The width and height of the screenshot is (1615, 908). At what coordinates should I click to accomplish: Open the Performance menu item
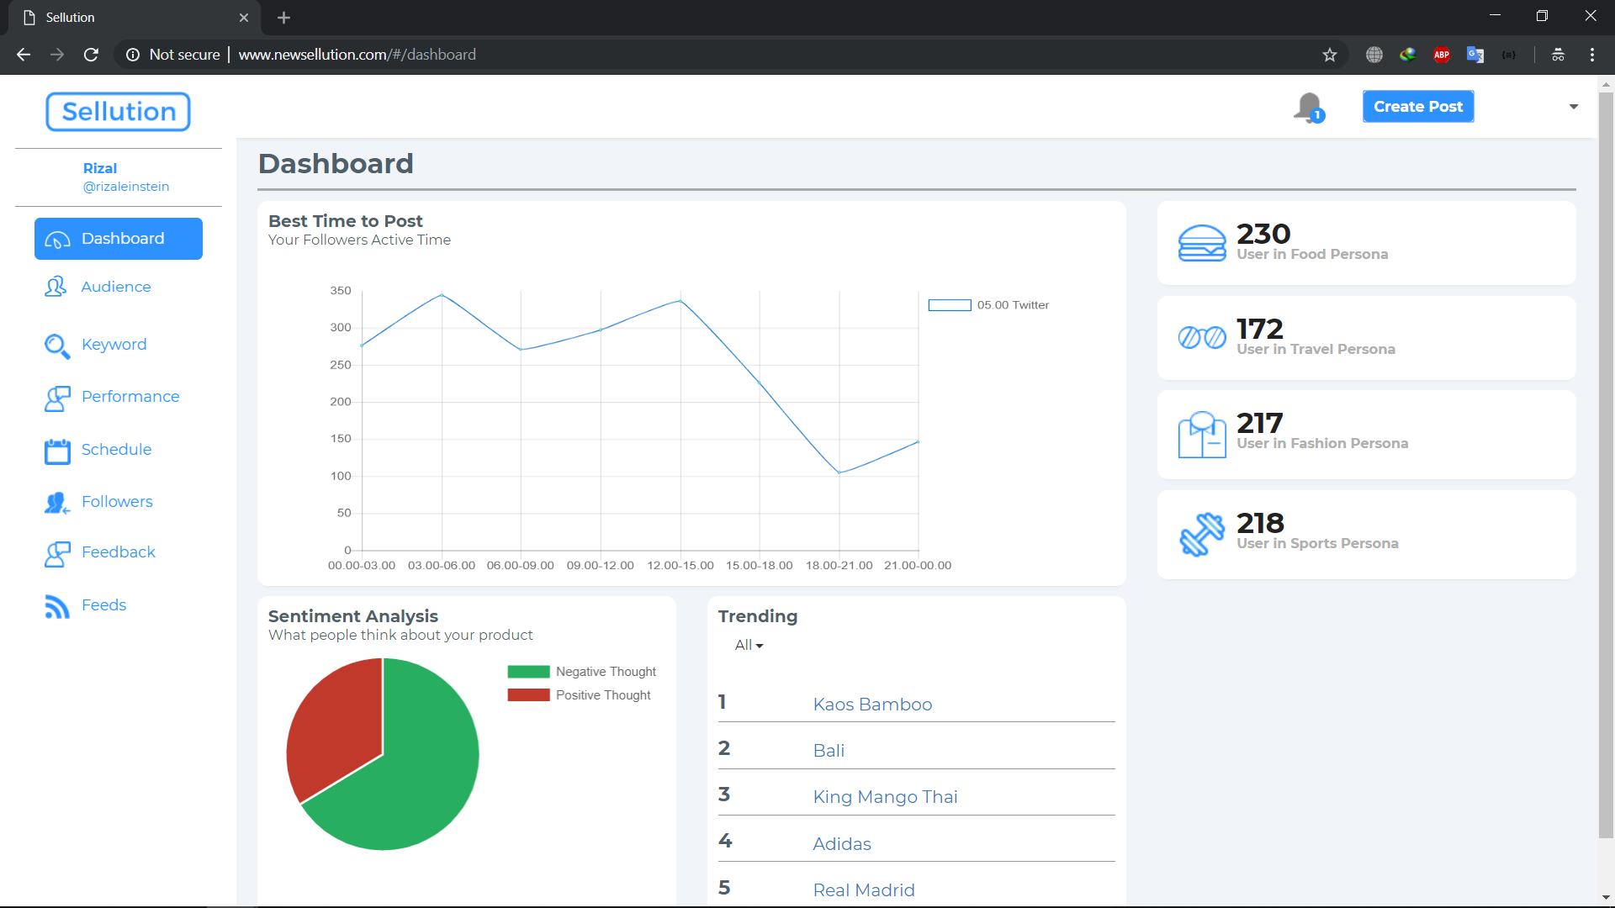coord(130,397)
